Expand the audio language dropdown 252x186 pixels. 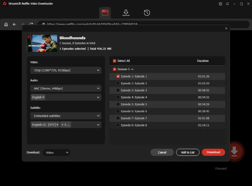point(98,97)
